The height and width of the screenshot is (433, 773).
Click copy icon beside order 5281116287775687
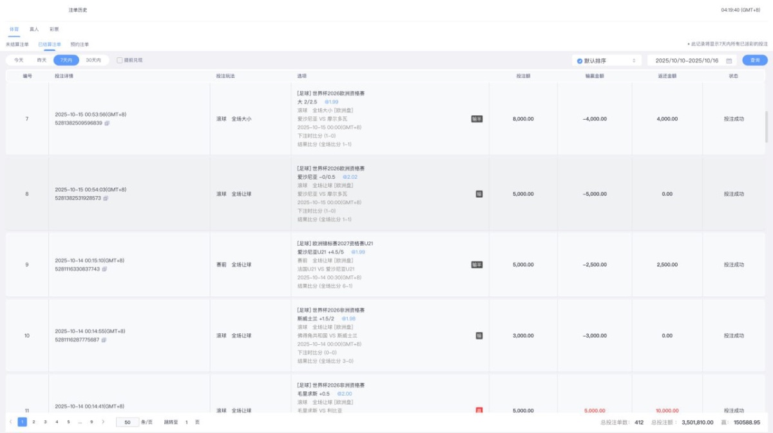104,340
